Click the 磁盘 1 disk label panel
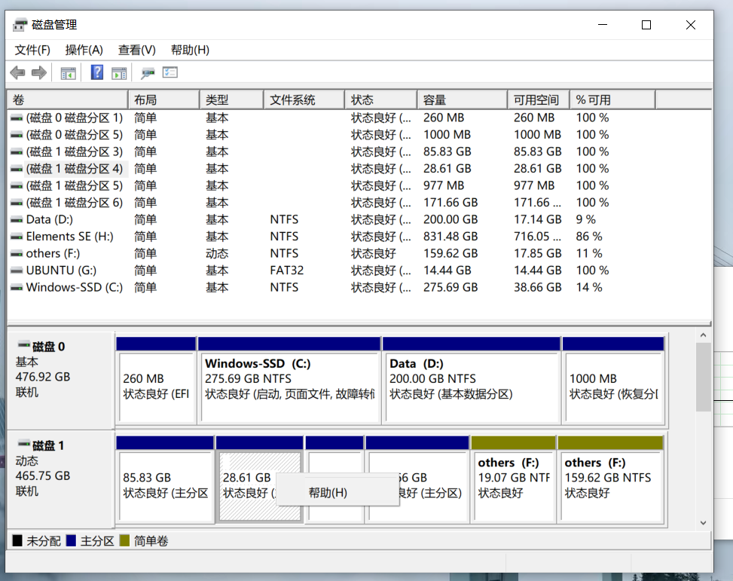The height and width of the screenshot is (581, 733). tap(61, 479)
